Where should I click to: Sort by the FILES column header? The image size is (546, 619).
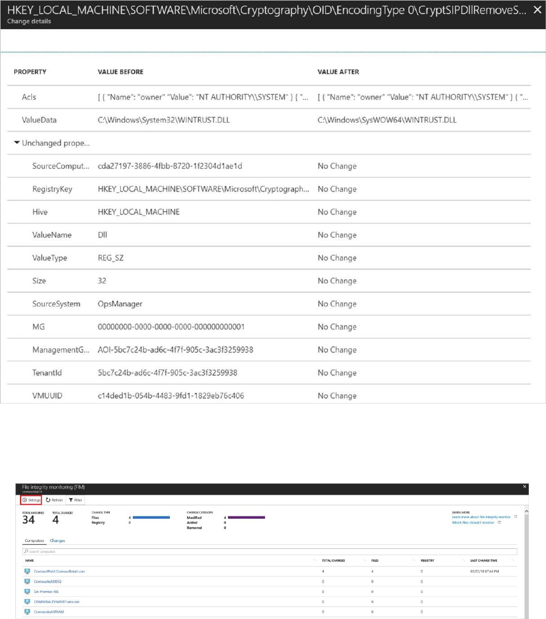374,560
